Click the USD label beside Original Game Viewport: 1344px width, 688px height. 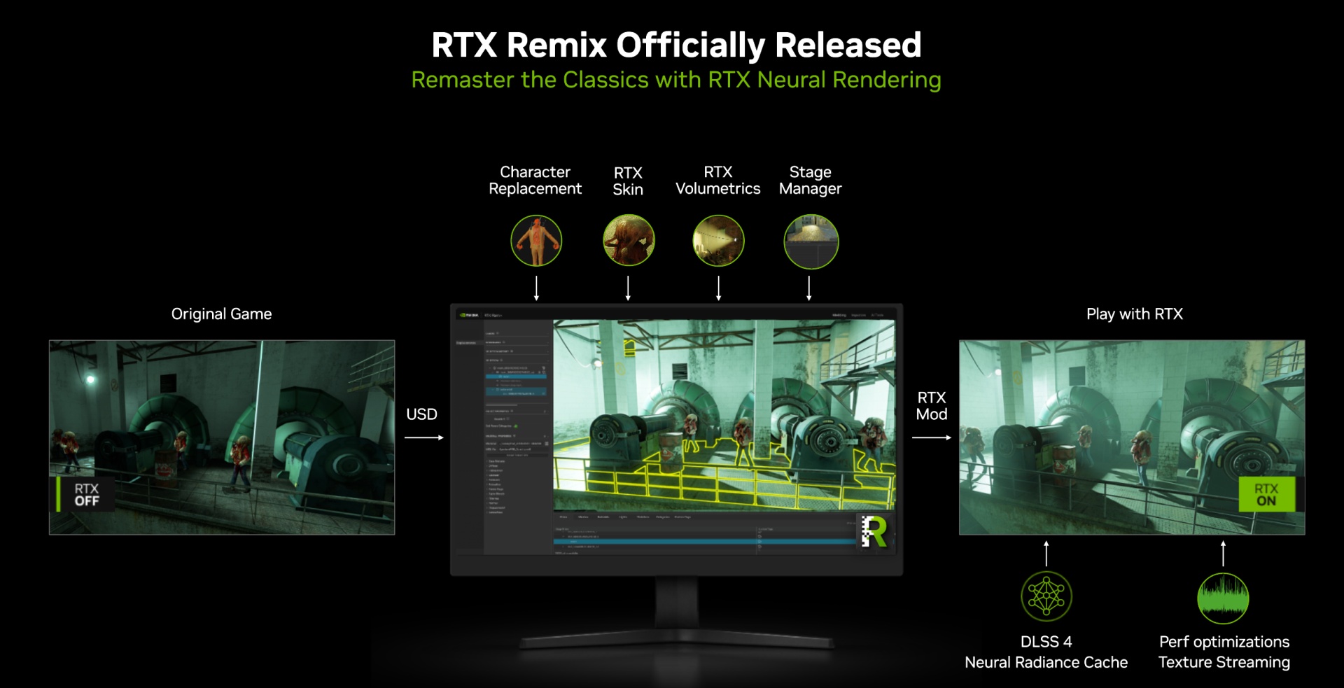click(421, 414)
